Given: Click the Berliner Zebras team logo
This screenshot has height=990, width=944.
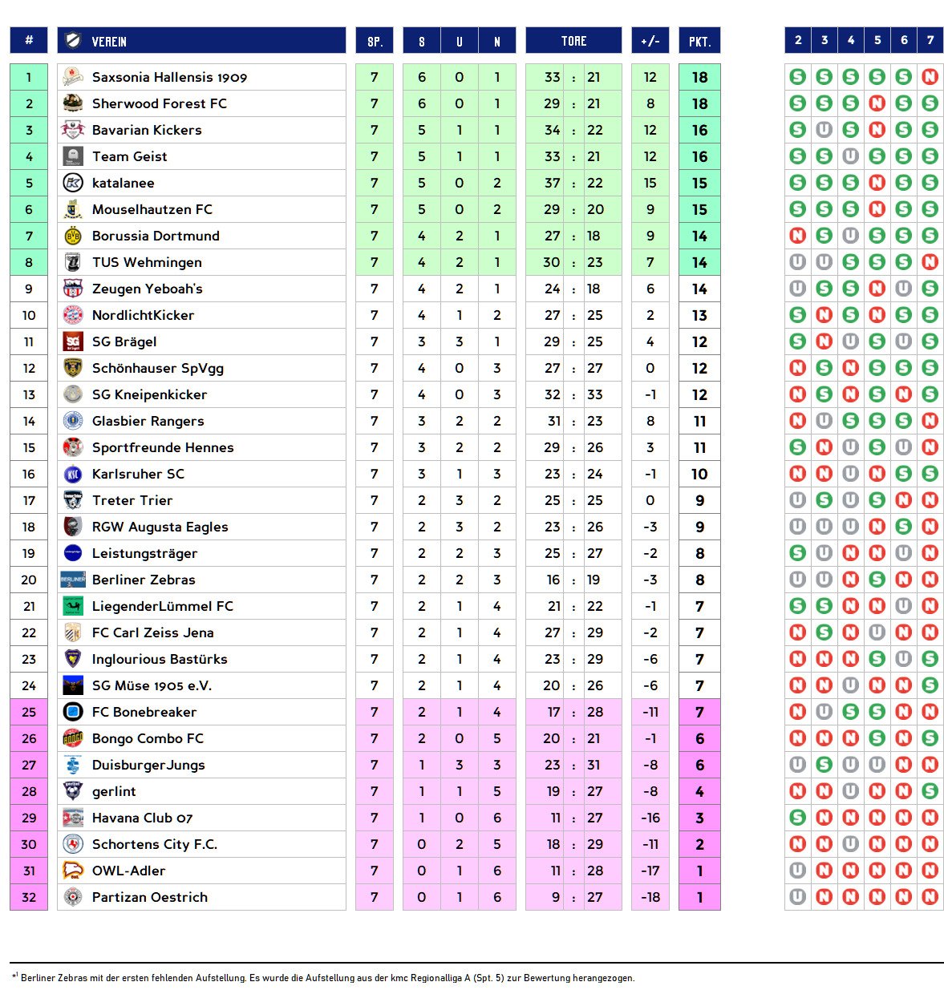Looking at the screenshot, I should 73,580.
